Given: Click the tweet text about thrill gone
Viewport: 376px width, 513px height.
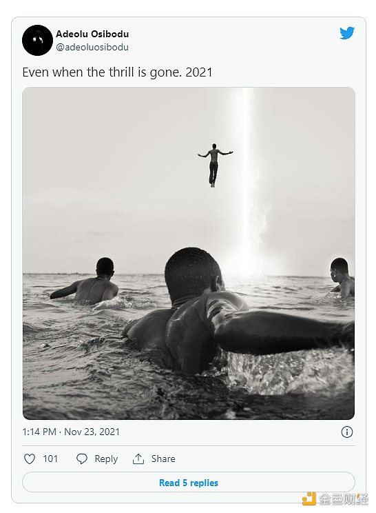Looking at the screenshot, I should 117,72.
